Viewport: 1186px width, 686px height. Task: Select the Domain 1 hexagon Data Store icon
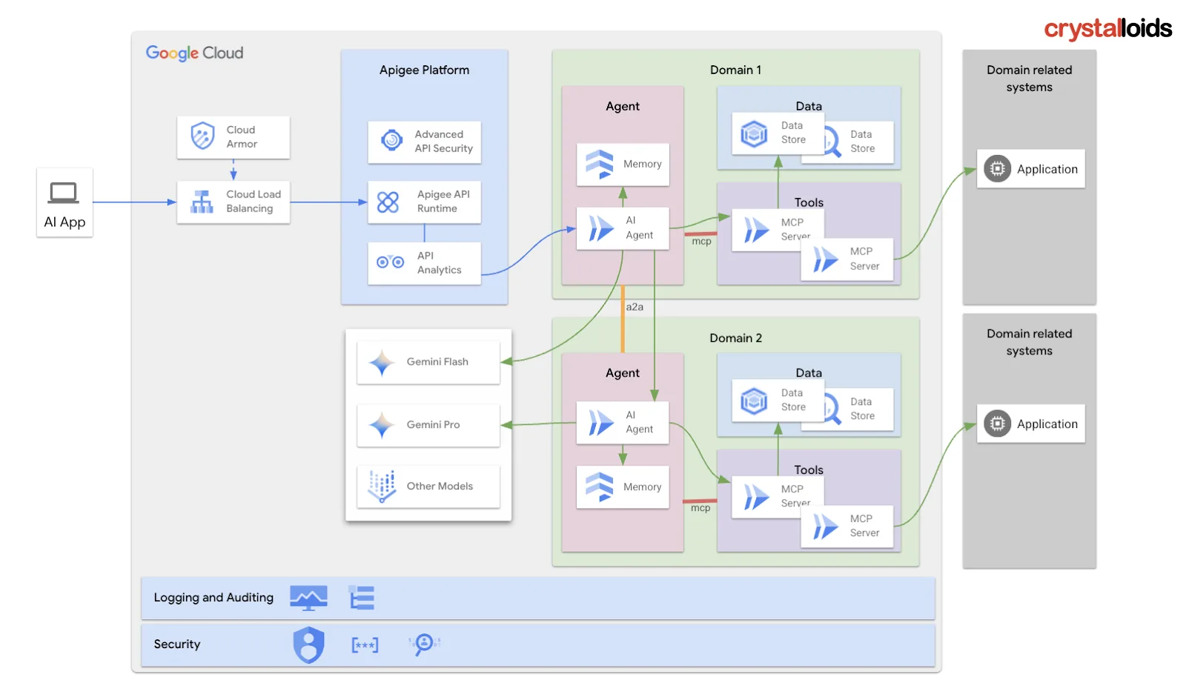coord(754,134)
